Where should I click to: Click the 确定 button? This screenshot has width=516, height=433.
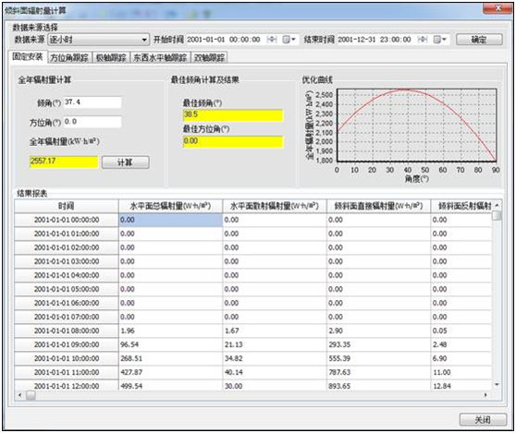[x=479, y=40]
